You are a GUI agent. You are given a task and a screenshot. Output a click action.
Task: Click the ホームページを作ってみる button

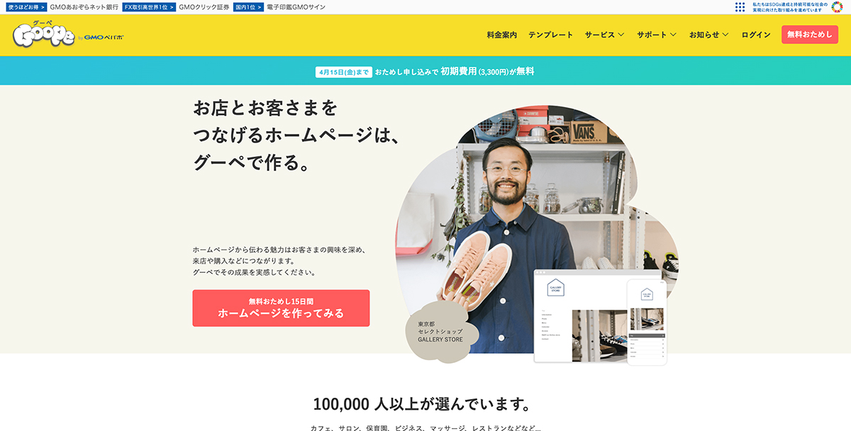281,308
